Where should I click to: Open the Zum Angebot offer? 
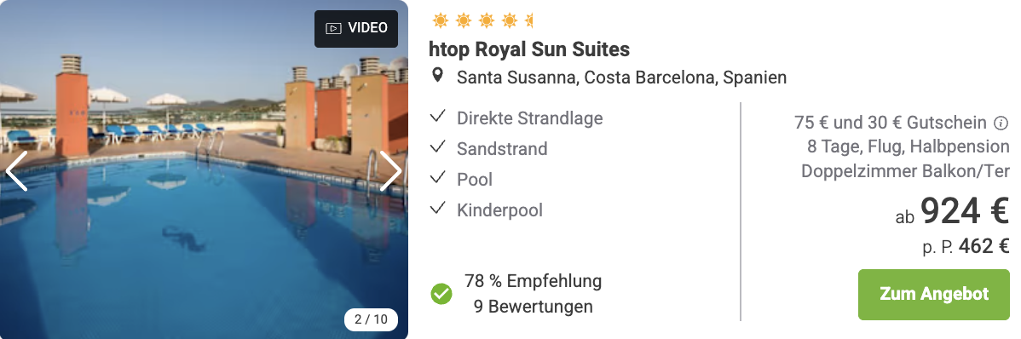934,294
